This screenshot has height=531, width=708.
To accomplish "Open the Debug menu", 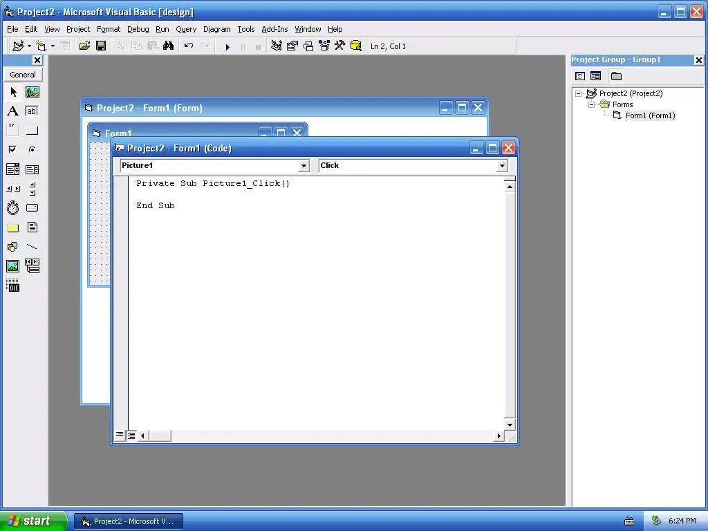I will pos(138,29).
